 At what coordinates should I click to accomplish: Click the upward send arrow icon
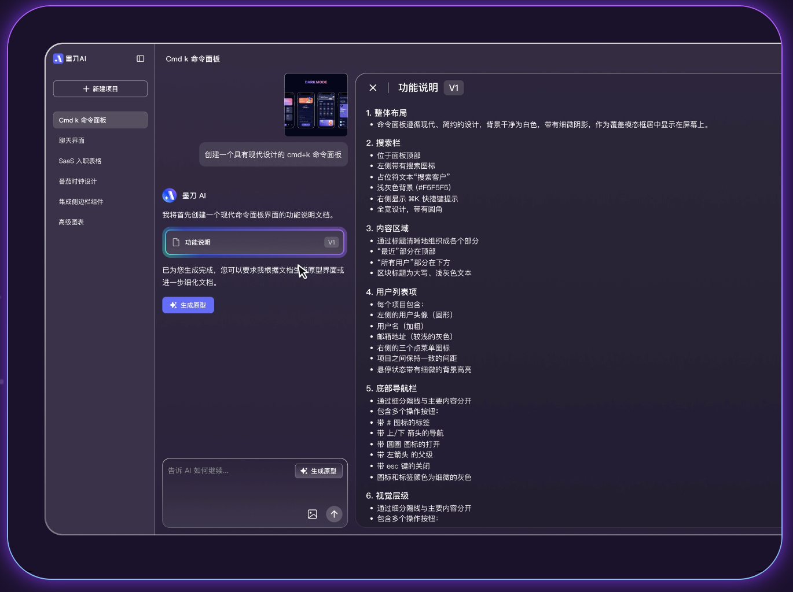click(334, 514)
